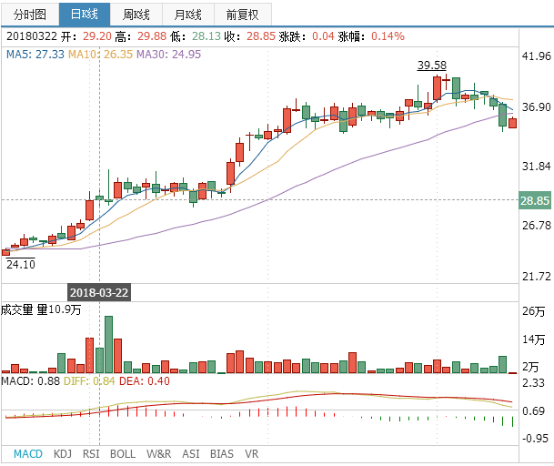Click the 收 28.85 value in header
This screenshot has height=466, width=554.
click(x=261, y=36)
